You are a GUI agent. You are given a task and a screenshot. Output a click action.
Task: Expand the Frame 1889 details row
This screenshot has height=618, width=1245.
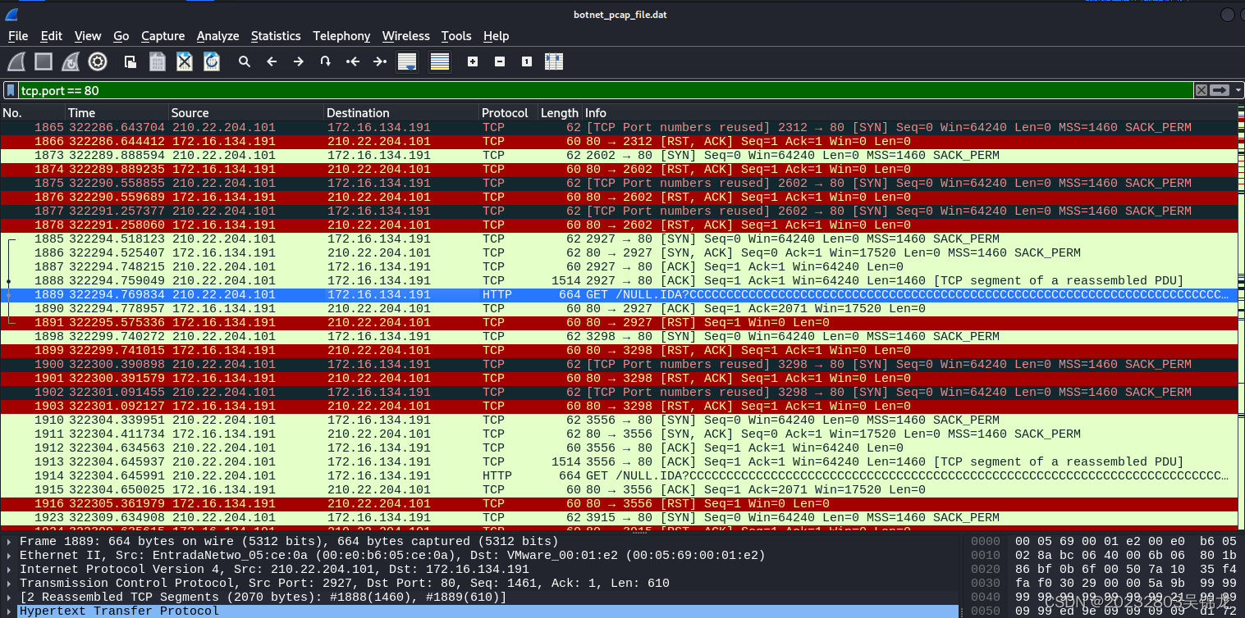click(x=10, y=542)
